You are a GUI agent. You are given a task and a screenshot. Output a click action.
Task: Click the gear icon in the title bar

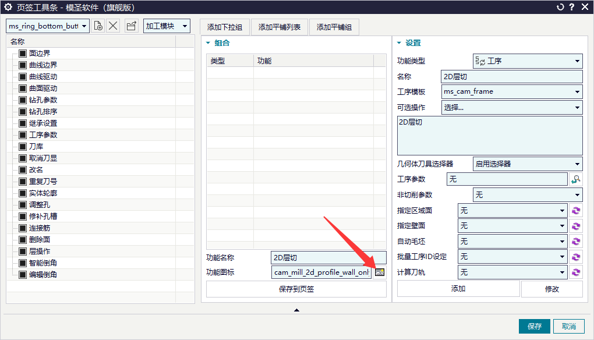tap(8, 7)
